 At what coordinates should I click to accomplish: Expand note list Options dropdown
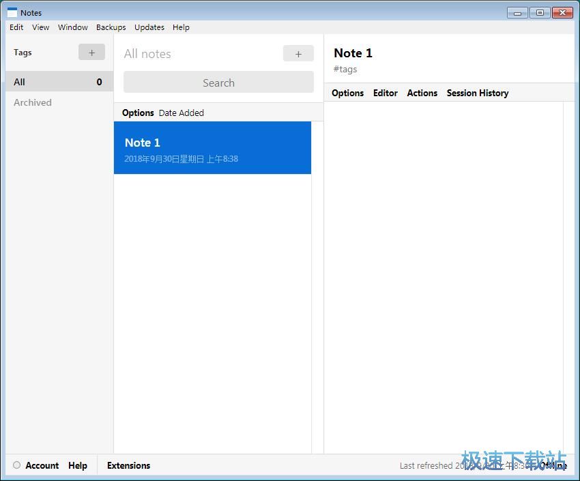pyautogui.click(x=138, y=113)
